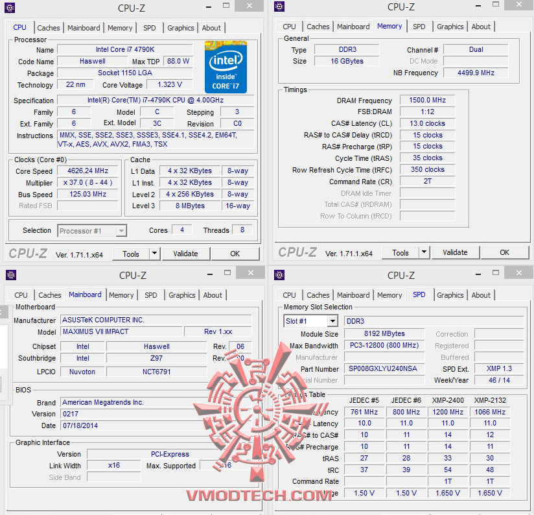Open About tab in the CPU window

pos(211,28)
